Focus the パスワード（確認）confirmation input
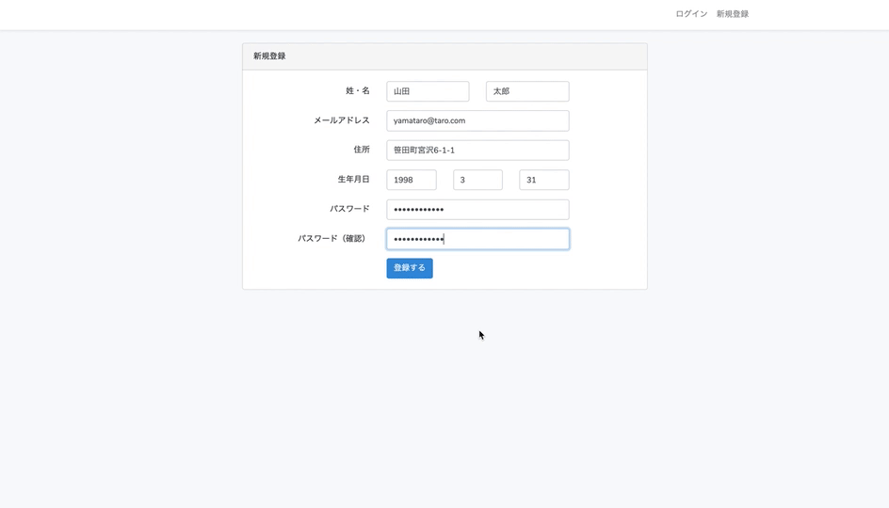Screen dimensions: 889x508 click(x=477, y=239)
